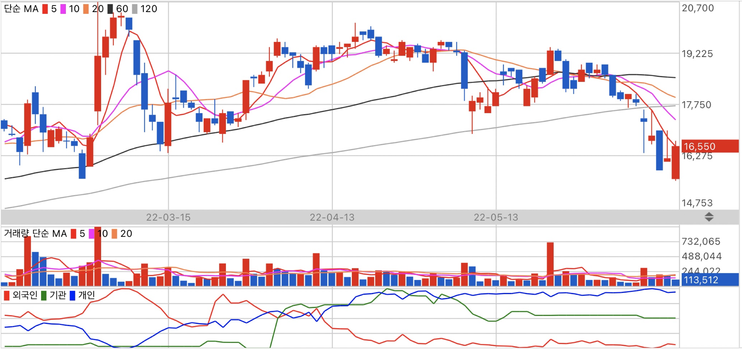742x350 pixels.
Task: Click the up-down resize arrows on date bar
Action: point(709,217)
